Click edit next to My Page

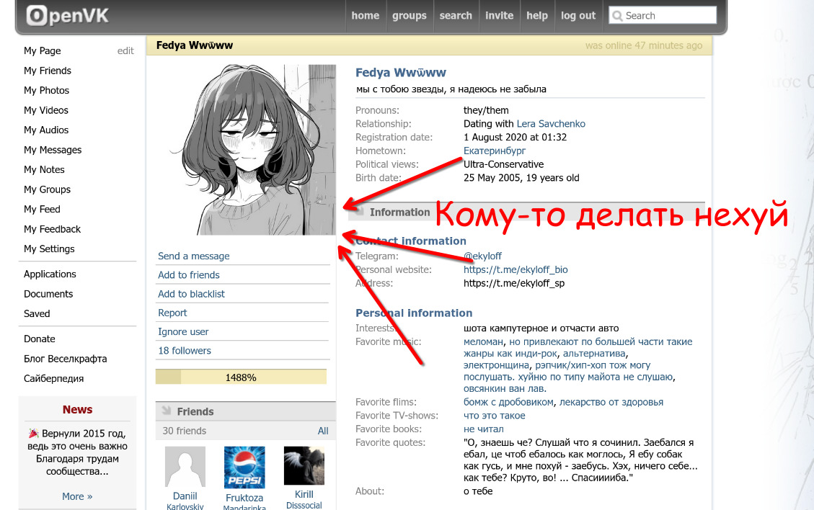click(x=125, y=51)
